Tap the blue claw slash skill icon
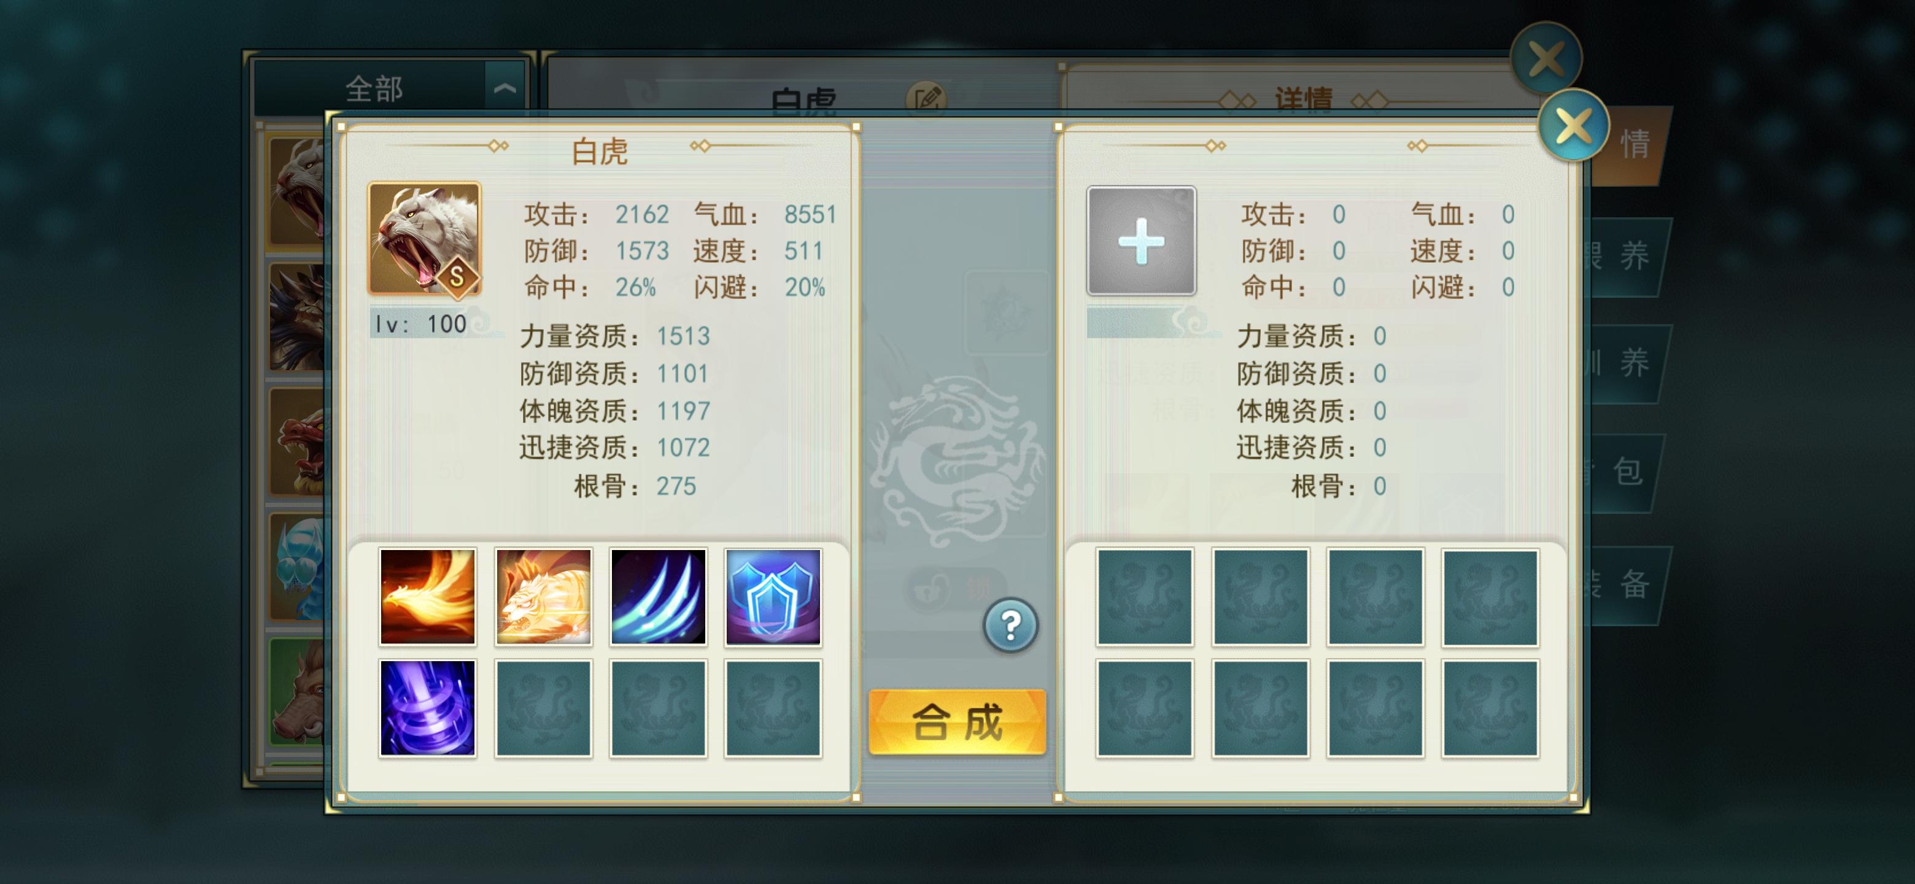 (x=658, y=596)
